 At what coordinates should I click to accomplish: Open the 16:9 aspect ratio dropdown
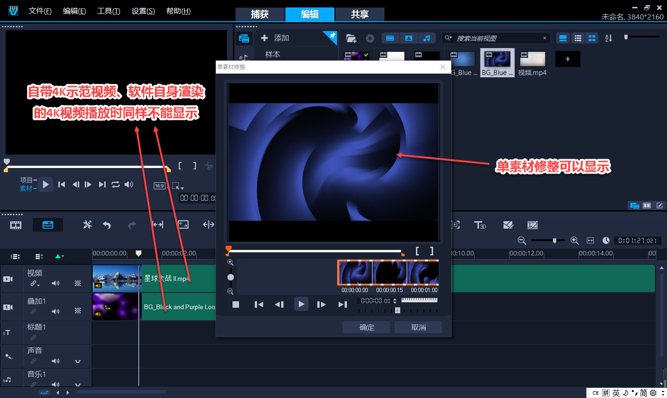[x=159, y=186]
